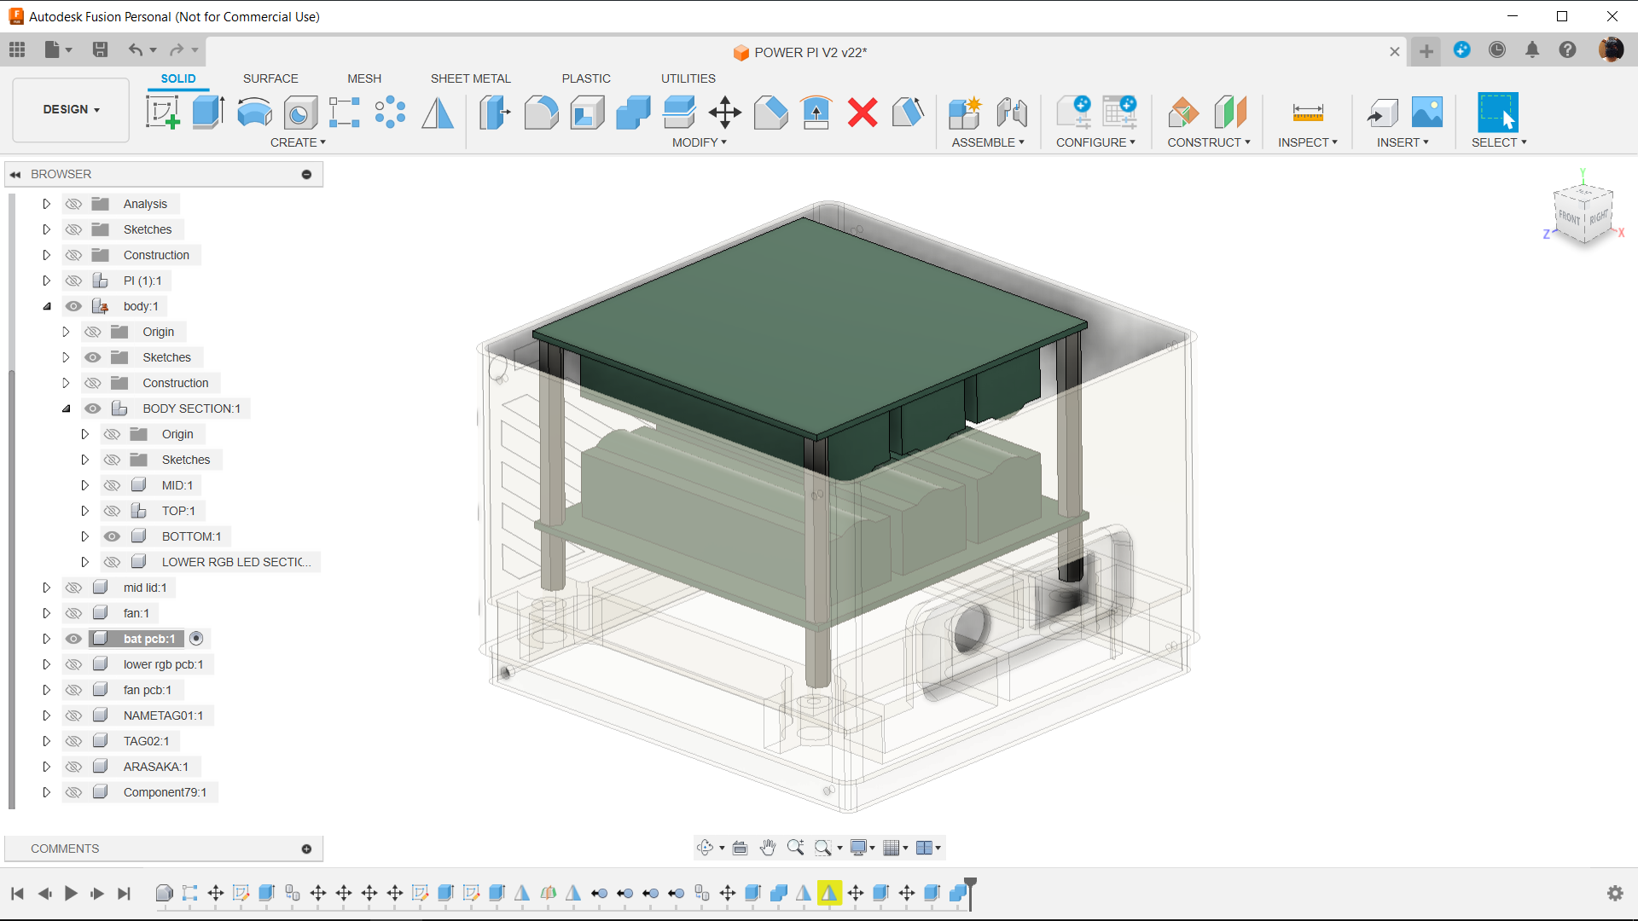This screenshot has width=1638, height=921.
Task: Click the red Delete X icon
Action: point(863,112)
